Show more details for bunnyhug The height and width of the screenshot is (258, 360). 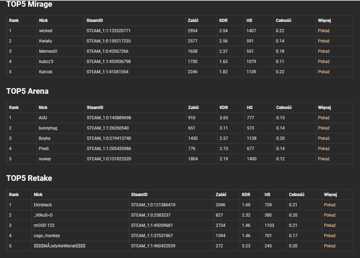point(324,128)
